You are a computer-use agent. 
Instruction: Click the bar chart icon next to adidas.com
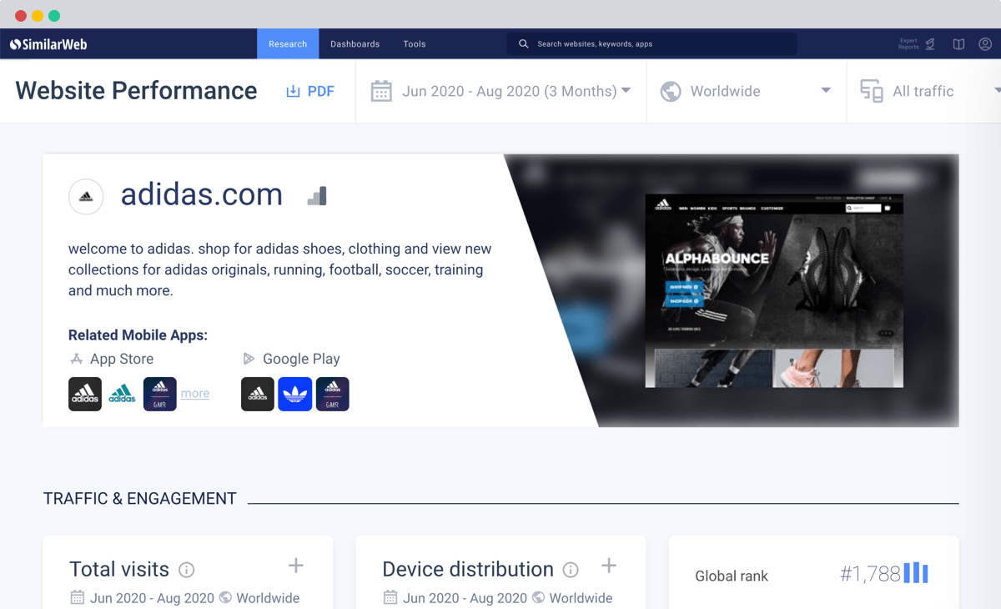pos(317,196)
